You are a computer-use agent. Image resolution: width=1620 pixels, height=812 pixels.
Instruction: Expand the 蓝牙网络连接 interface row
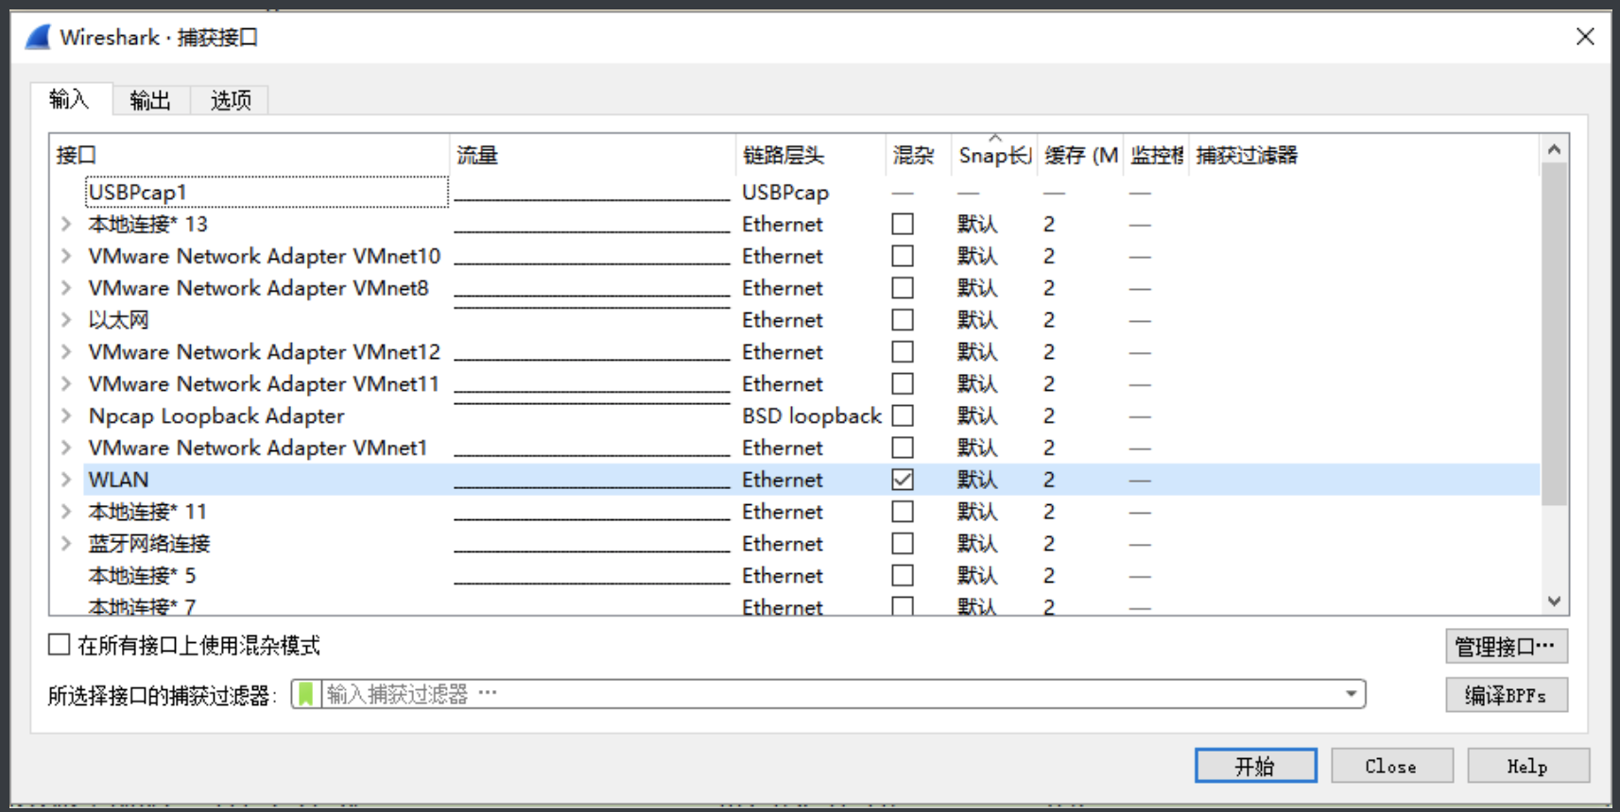coord(66,544)
